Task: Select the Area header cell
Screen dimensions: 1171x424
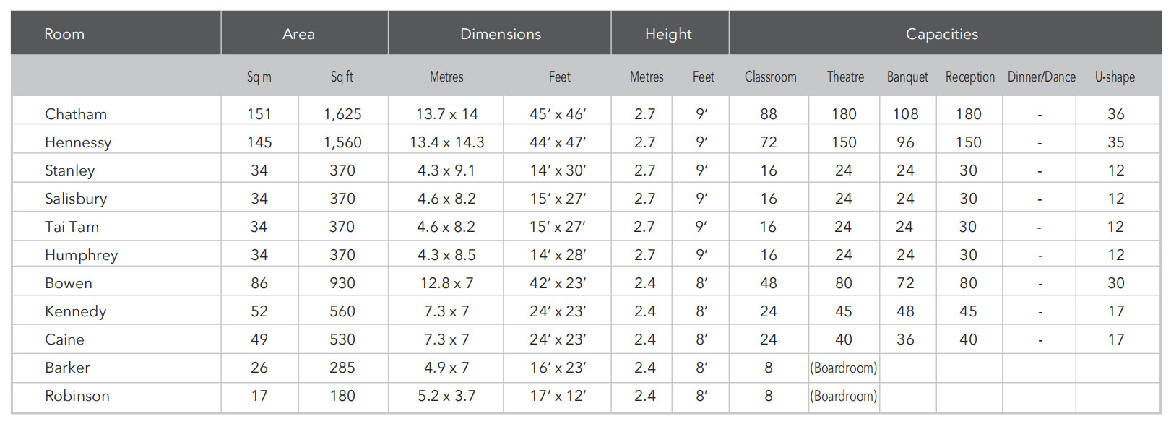Action: pos(298,34)
